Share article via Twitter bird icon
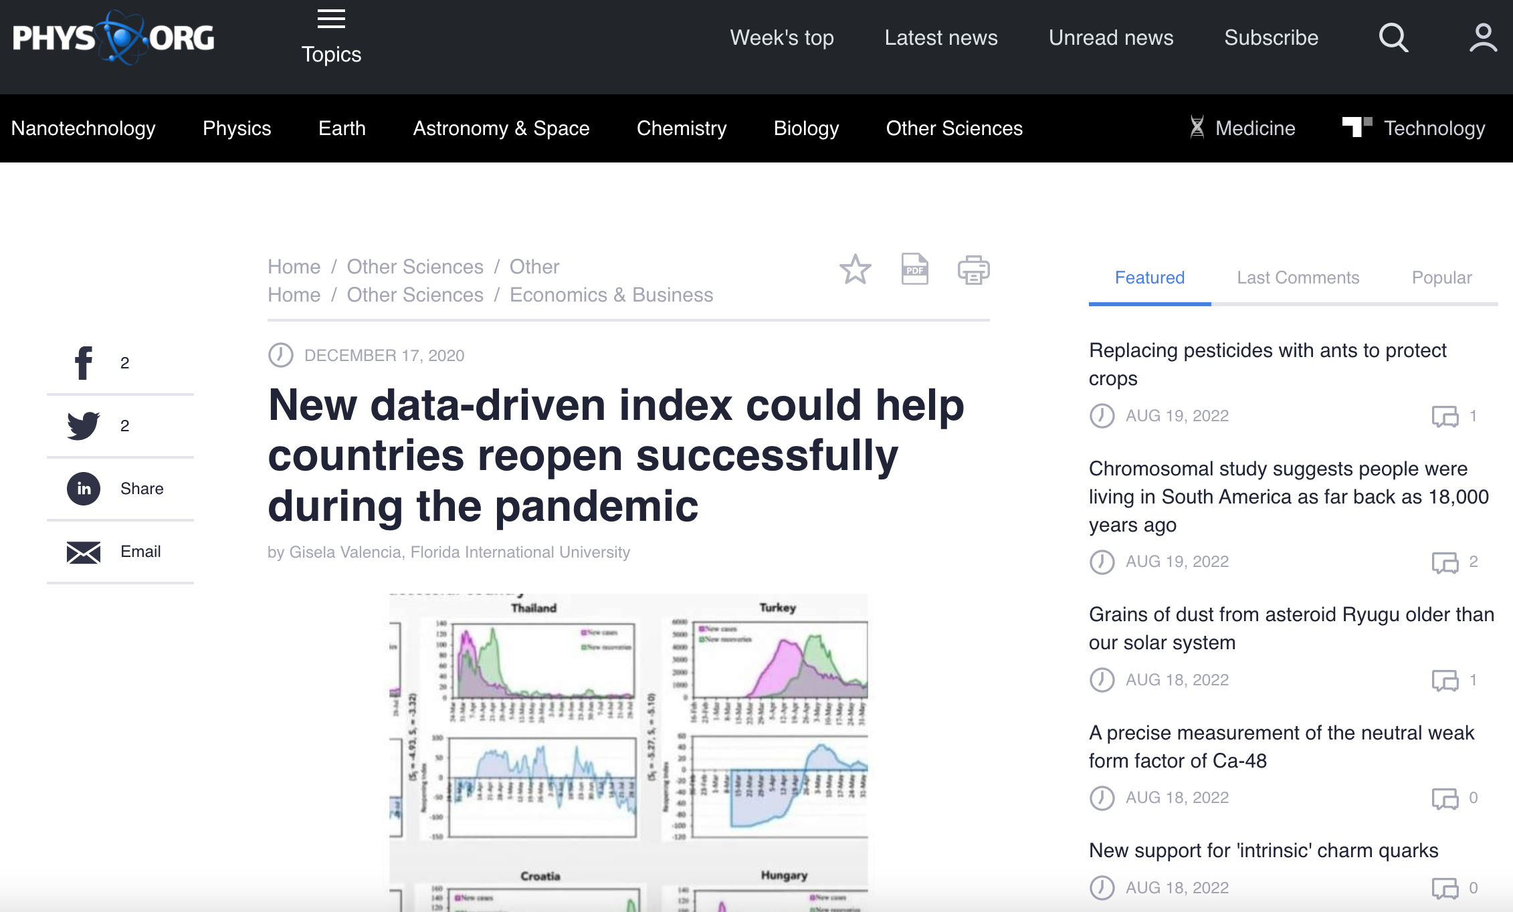The width and height of the screenshot is (1513, 912). 84,426
